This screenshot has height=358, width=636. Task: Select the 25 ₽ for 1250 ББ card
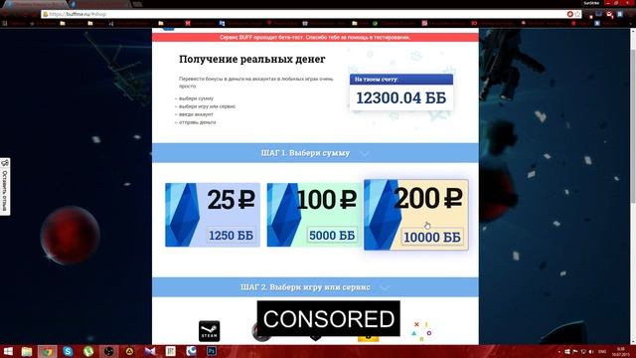coord(213,215)
